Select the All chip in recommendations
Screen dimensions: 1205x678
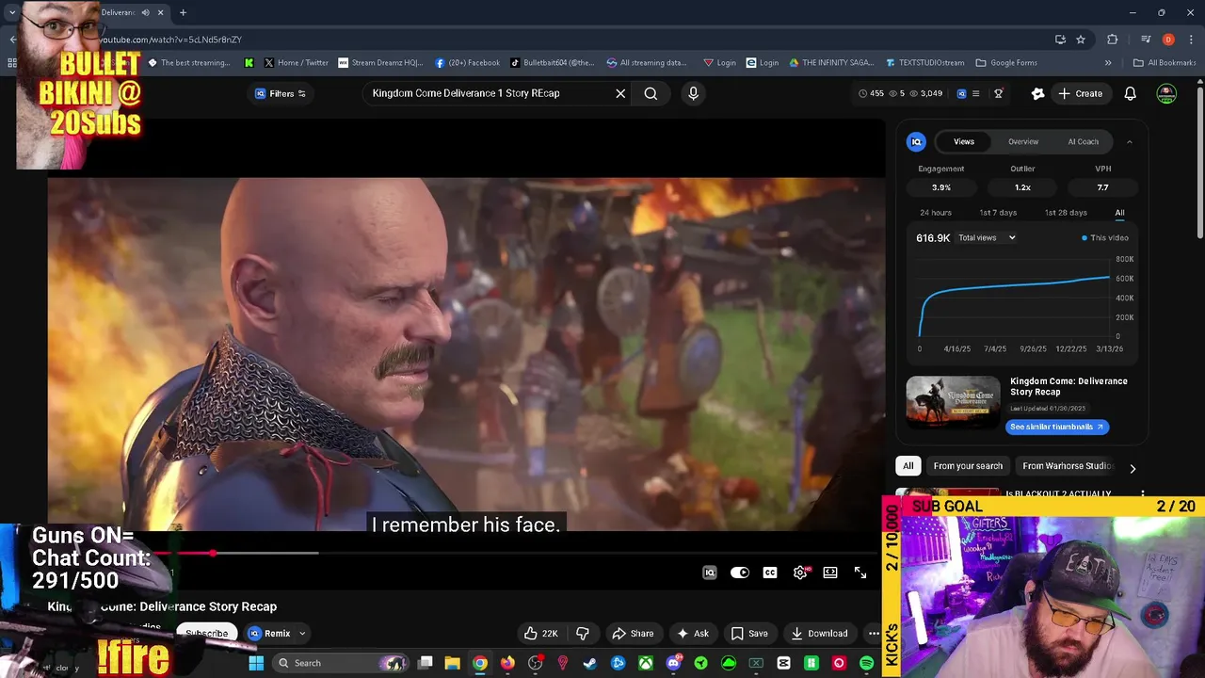click(x=908, y=466)
